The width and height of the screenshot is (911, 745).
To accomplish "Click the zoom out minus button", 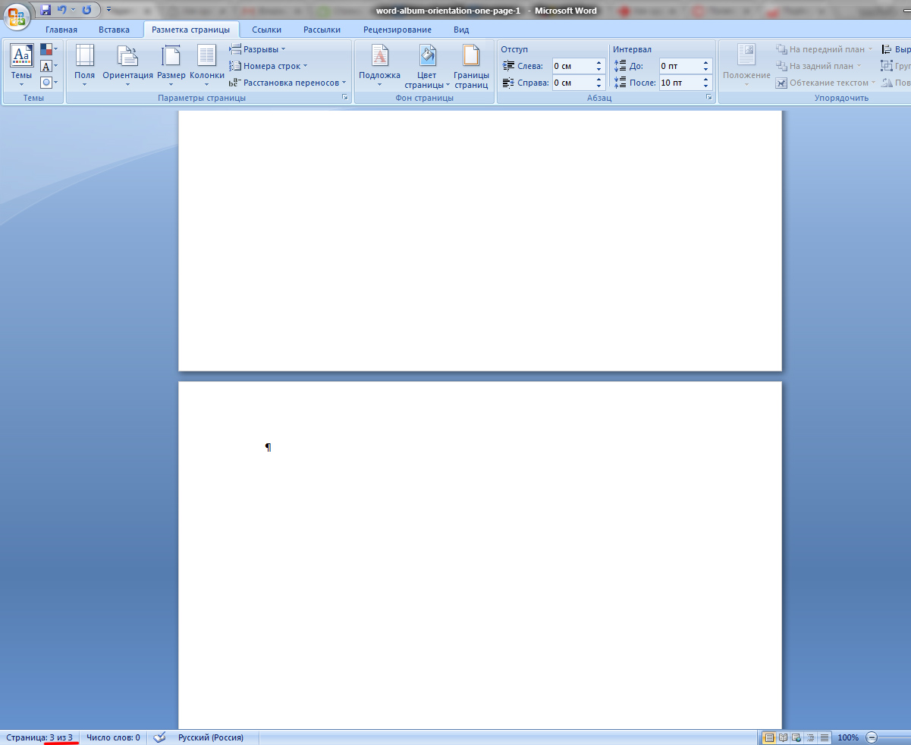I will tap(872, 737).
